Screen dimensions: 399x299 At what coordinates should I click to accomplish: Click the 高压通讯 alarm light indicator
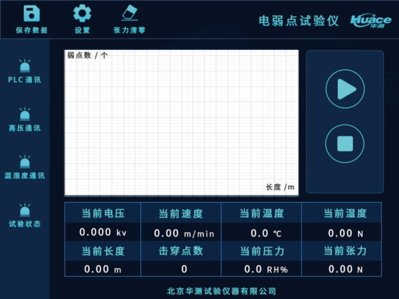click(25, 114)
